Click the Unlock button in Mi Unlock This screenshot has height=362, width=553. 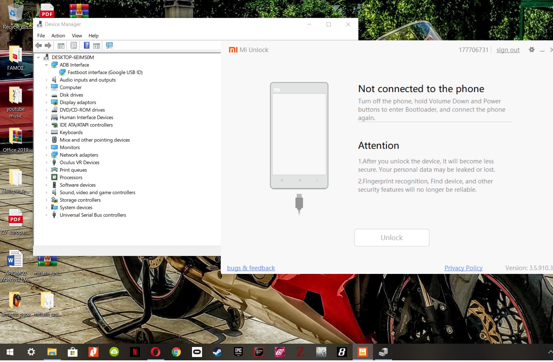pyautogui.click(x=392, y=238)
